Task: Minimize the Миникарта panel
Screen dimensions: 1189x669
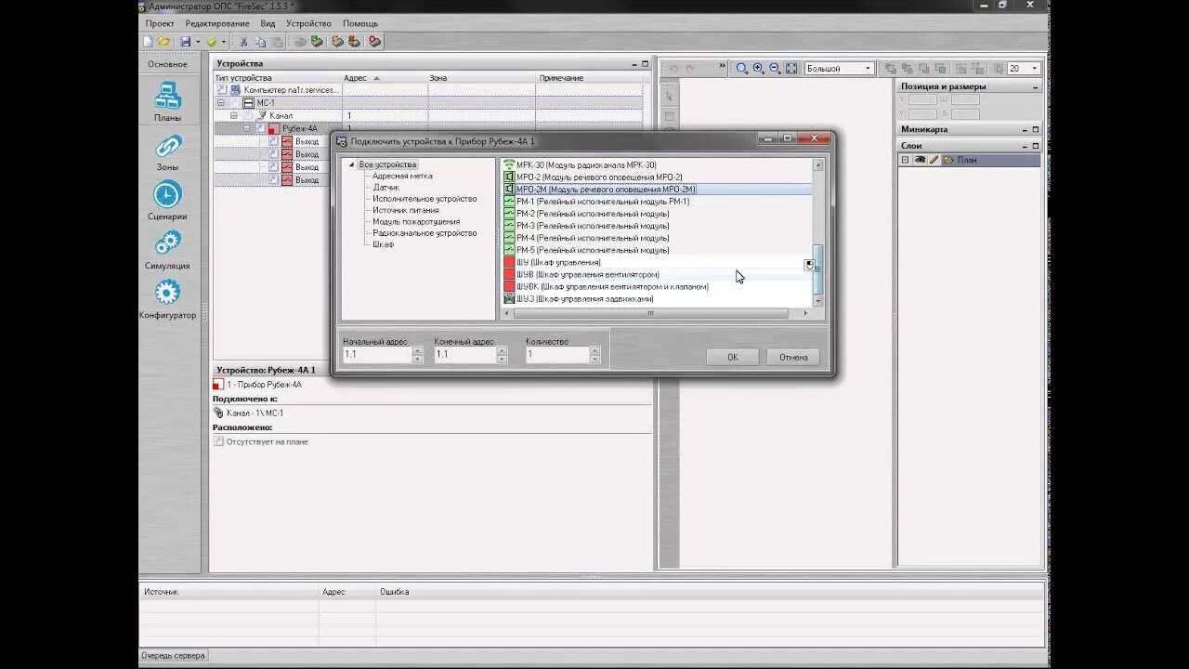Action: (x=1024, y=129)
